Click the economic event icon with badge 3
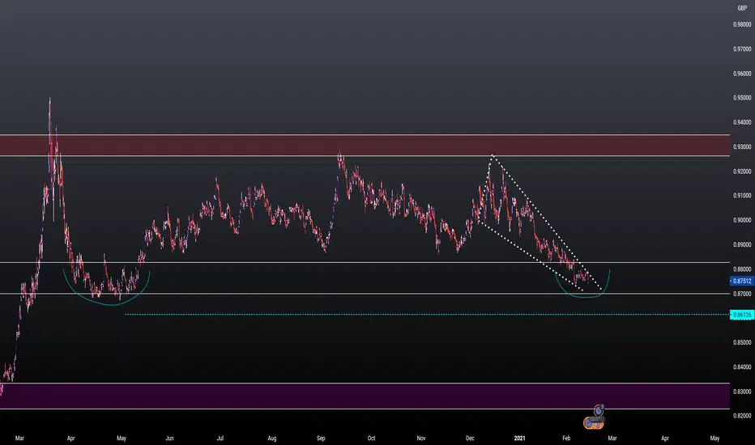 599,410
